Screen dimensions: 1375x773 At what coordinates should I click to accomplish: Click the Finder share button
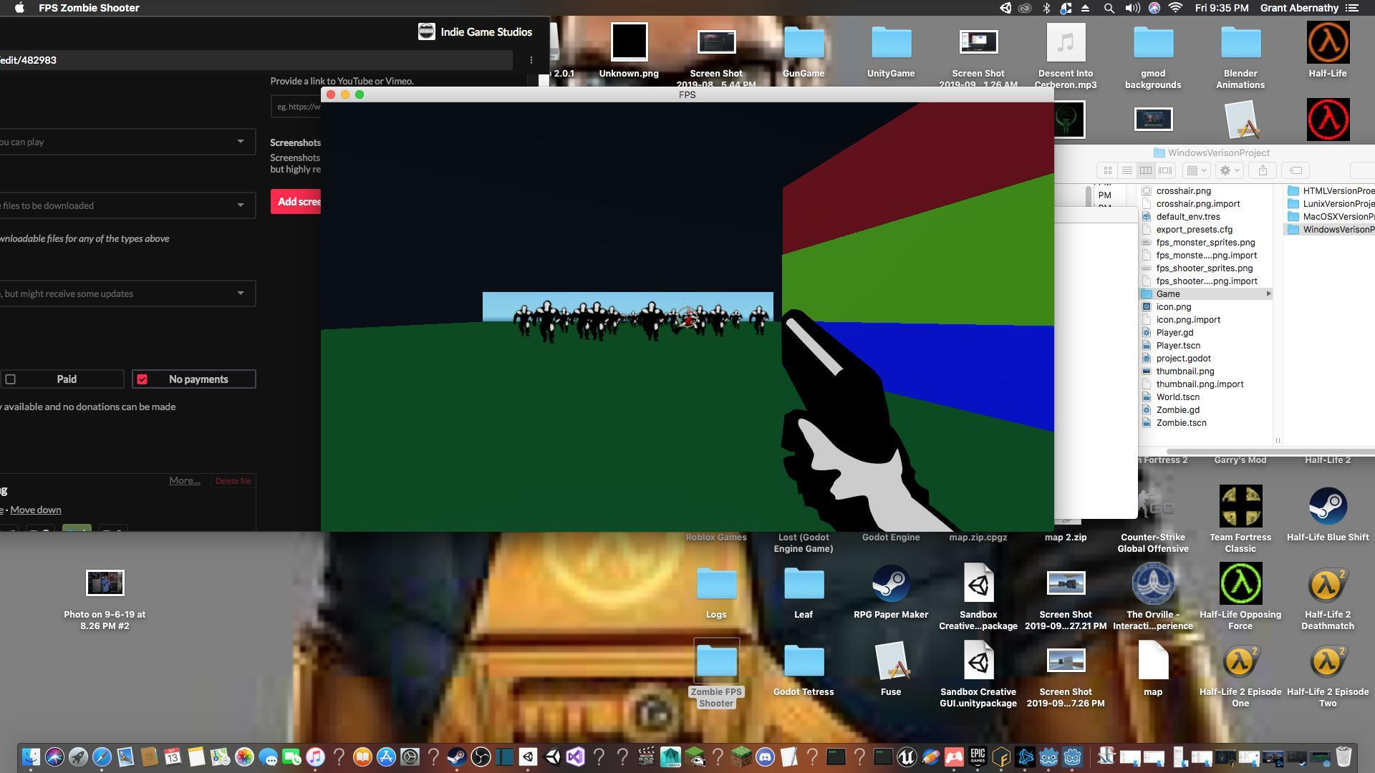pos(1263,170)
